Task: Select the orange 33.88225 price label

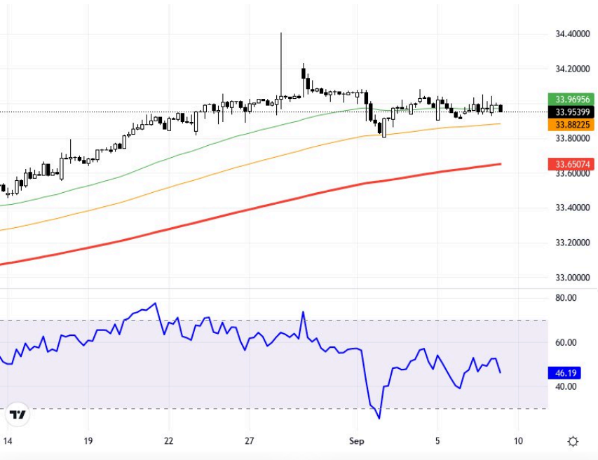Action: [571, 124]
